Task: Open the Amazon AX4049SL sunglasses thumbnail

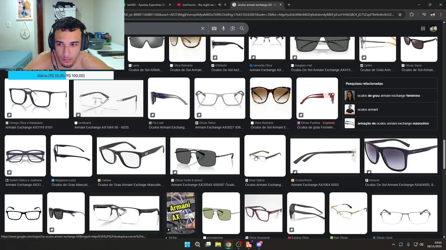Action: [401, 156]
